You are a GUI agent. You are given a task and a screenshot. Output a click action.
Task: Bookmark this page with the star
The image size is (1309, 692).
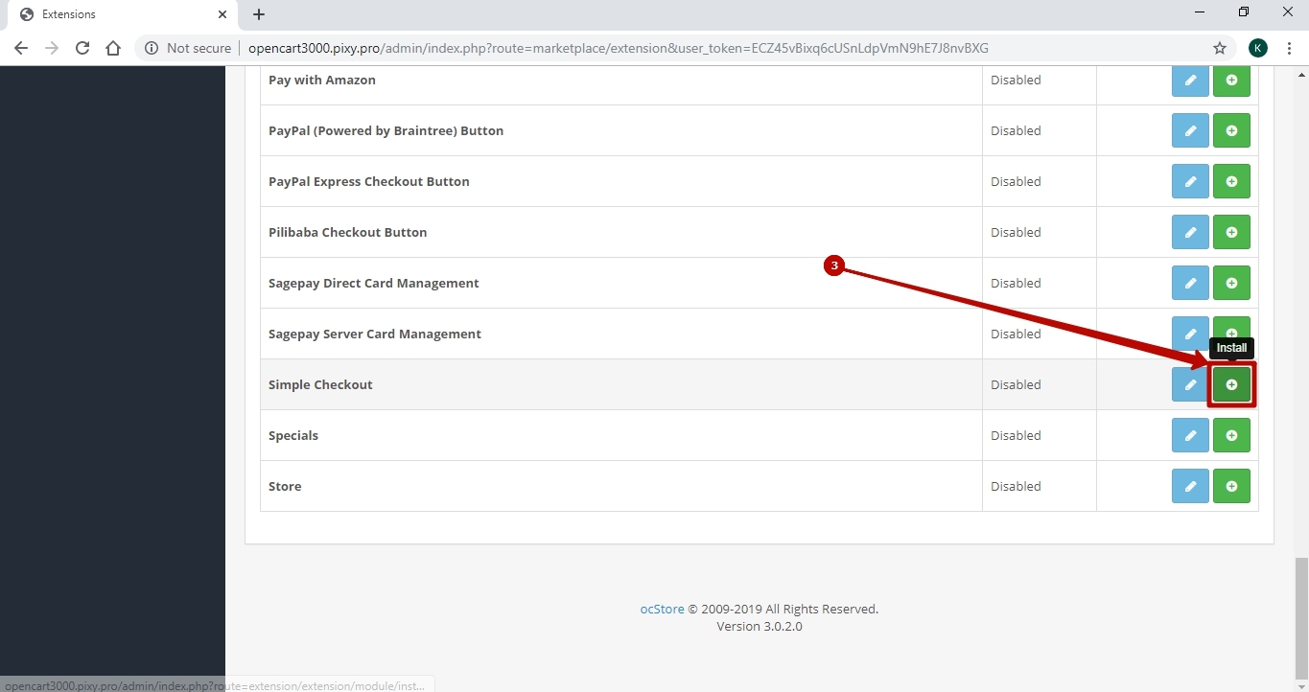1219,48
